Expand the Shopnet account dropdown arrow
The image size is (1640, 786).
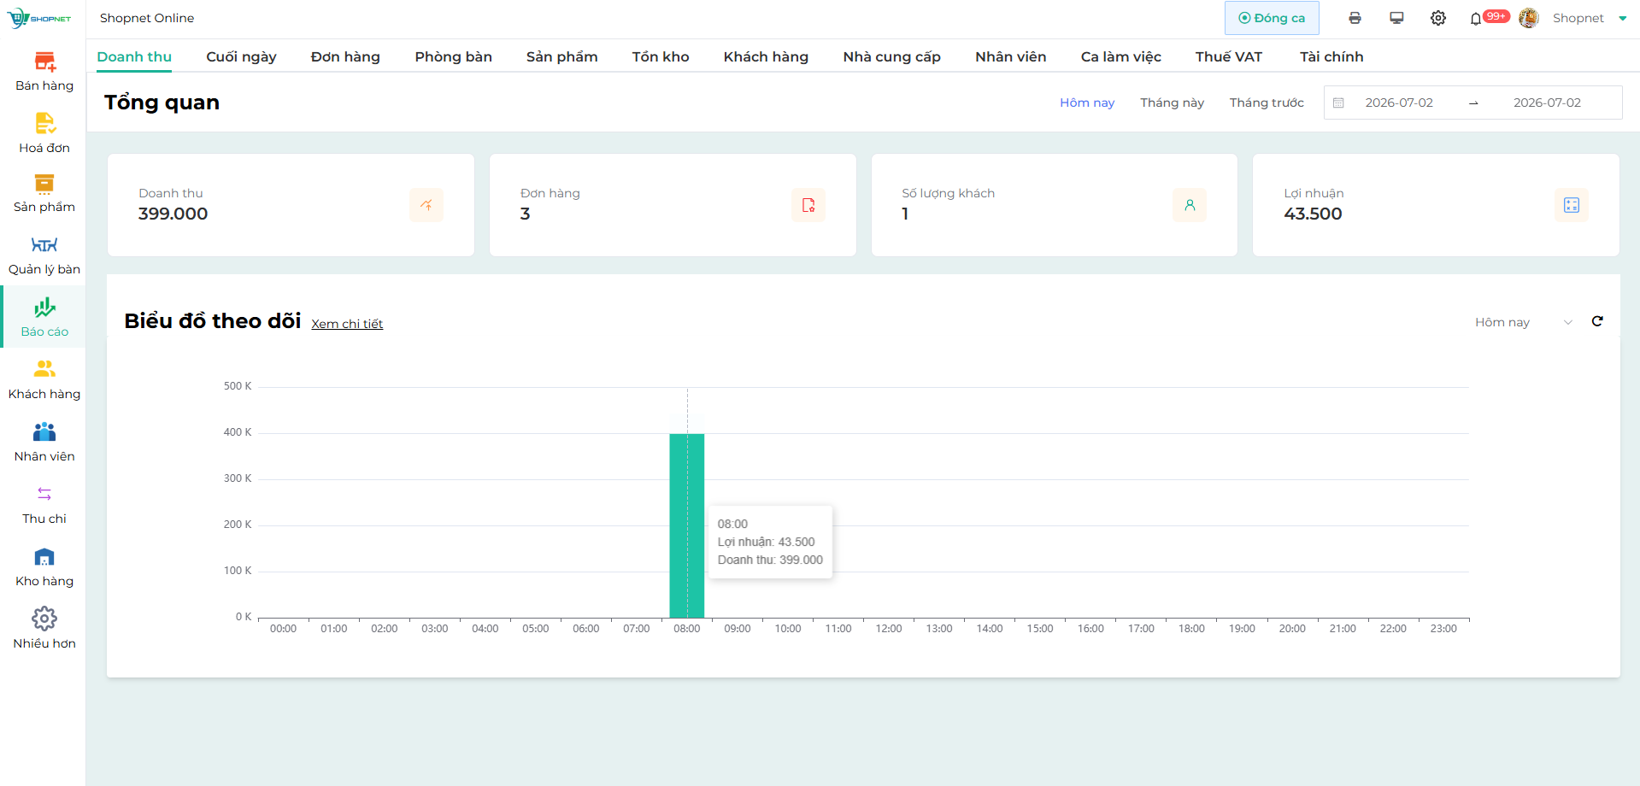tap(1623, 18)
